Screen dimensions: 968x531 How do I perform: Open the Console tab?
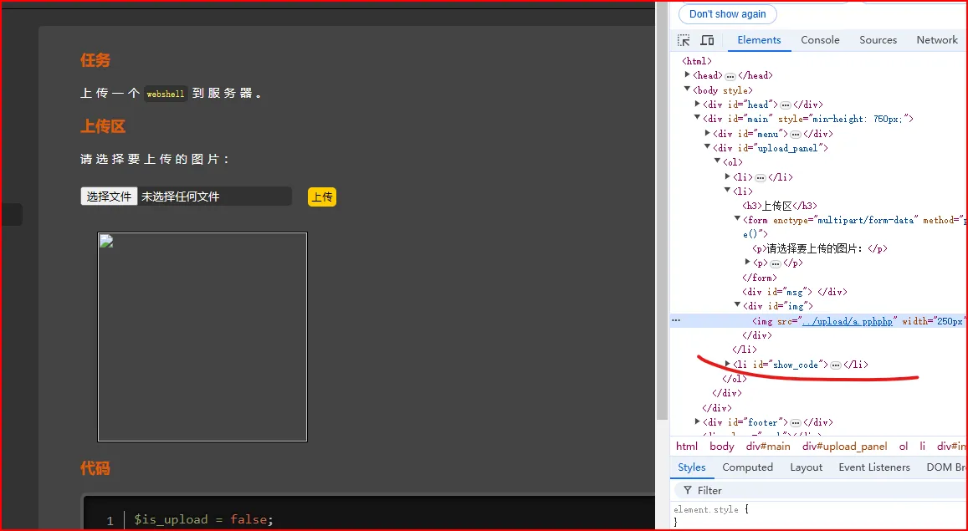[x=820, y=40]
